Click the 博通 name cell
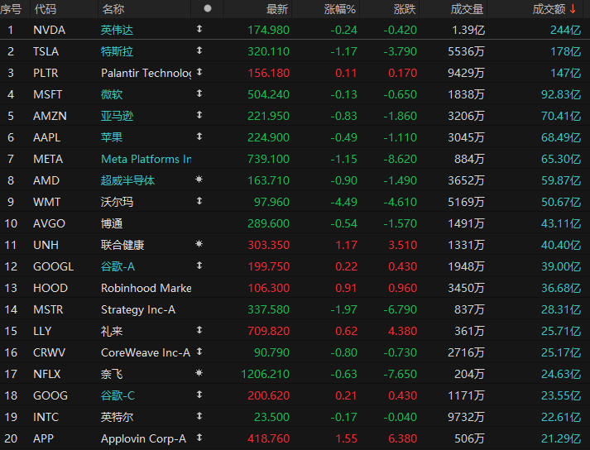The image size is (590, 450). (112, 223)
